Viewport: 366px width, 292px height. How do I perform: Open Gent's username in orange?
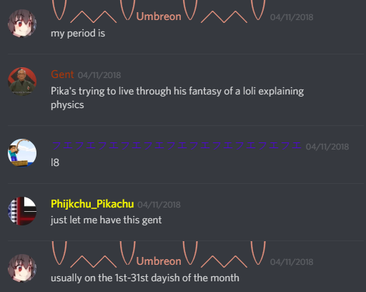[x=62, y=74]
